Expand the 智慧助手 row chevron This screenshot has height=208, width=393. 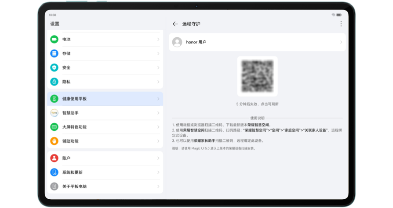(x=158, y=113)
